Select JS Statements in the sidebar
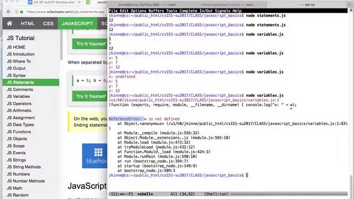This screenshot has width=354, height=199. pos(31,82)
